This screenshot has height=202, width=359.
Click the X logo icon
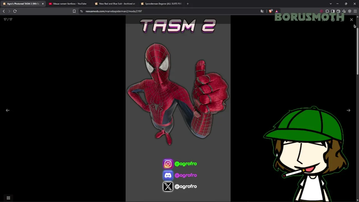point(168,187)
